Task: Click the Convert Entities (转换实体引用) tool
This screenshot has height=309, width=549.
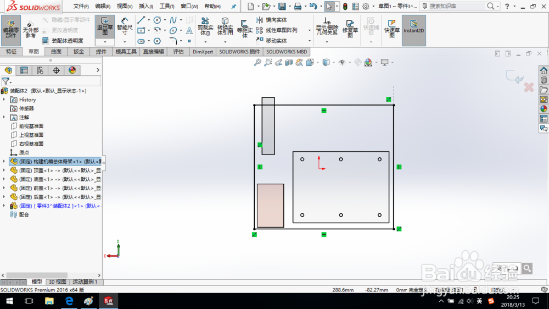Action: click(x=225, y=26)
